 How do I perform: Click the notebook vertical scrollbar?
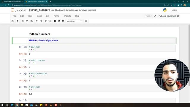189,55
